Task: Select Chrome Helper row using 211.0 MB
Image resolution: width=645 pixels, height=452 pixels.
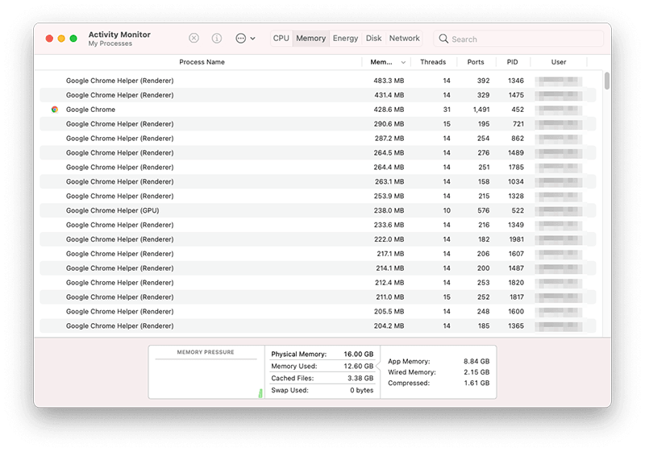Action: (x=318, y=297)
